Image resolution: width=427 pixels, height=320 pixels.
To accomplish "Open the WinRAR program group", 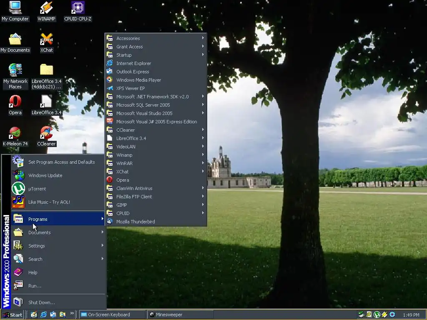I will (156, 163).
